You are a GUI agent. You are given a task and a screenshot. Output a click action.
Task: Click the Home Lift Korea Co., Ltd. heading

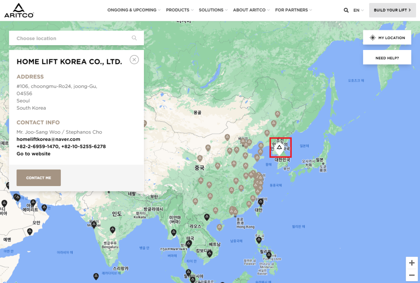click(70, 62)
